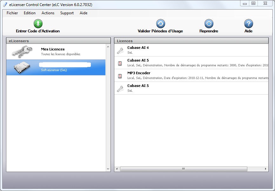Open the Aide menu in the menu bar

84,13
